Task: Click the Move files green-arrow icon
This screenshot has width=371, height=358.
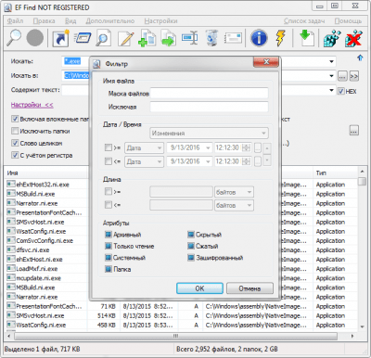Action: click(x=168, y=38)
